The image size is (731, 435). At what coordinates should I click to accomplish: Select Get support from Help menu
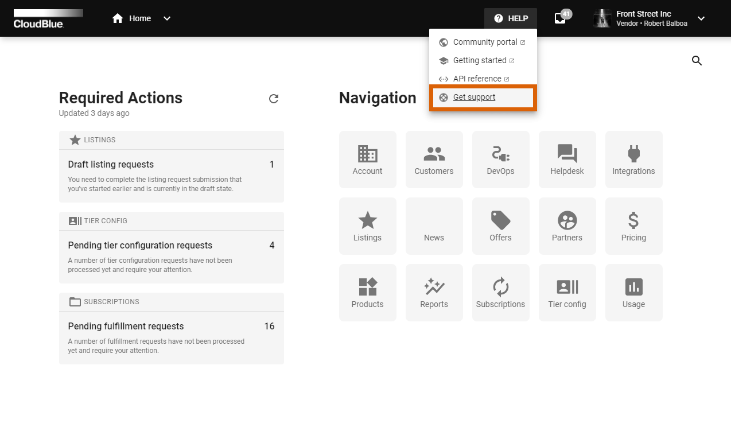point(474,98)
